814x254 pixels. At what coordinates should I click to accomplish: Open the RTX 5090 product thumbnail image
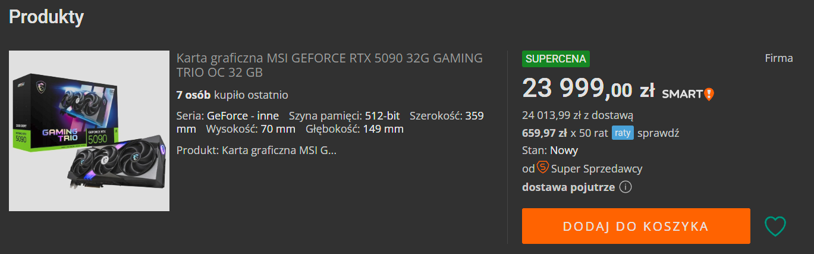(89, 131)
